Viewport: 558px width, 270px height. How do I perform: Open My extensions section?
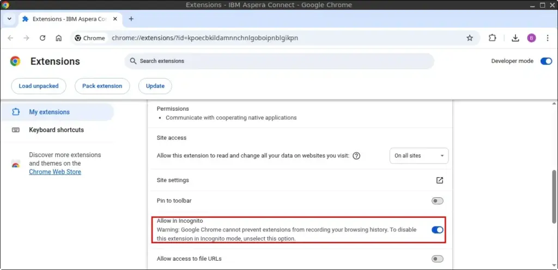tap(57, 112)
